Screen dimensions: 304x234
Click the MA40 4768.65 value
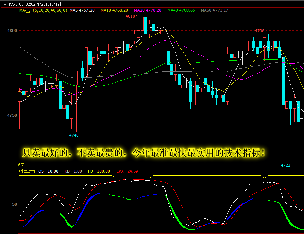pos(181,10)
